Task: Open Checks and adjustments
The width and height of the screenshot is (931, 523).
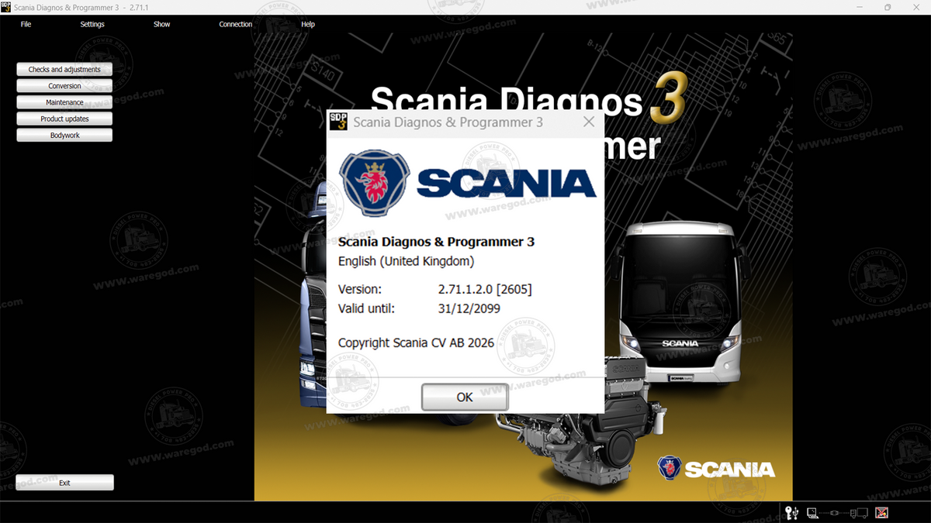Action: point(64,70)
